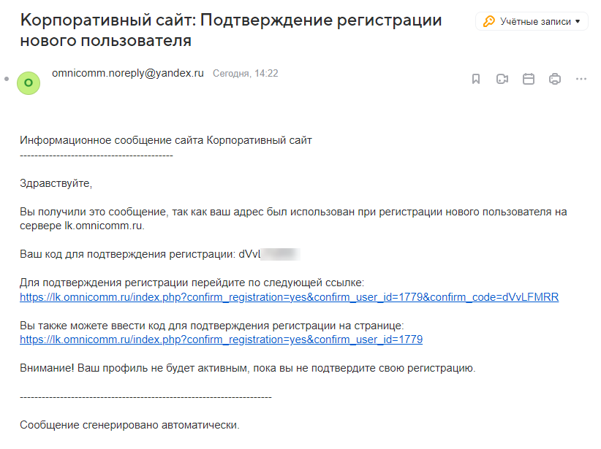This screenshot has width=601, height=449.
Task: Open the calendar icon to create an event
Action: tap(529, 79)
